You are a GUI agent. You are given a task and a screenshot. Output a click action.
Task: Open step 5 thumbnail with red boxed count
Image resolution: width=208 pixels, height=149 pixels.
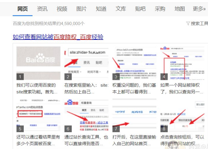click(38, 115)
